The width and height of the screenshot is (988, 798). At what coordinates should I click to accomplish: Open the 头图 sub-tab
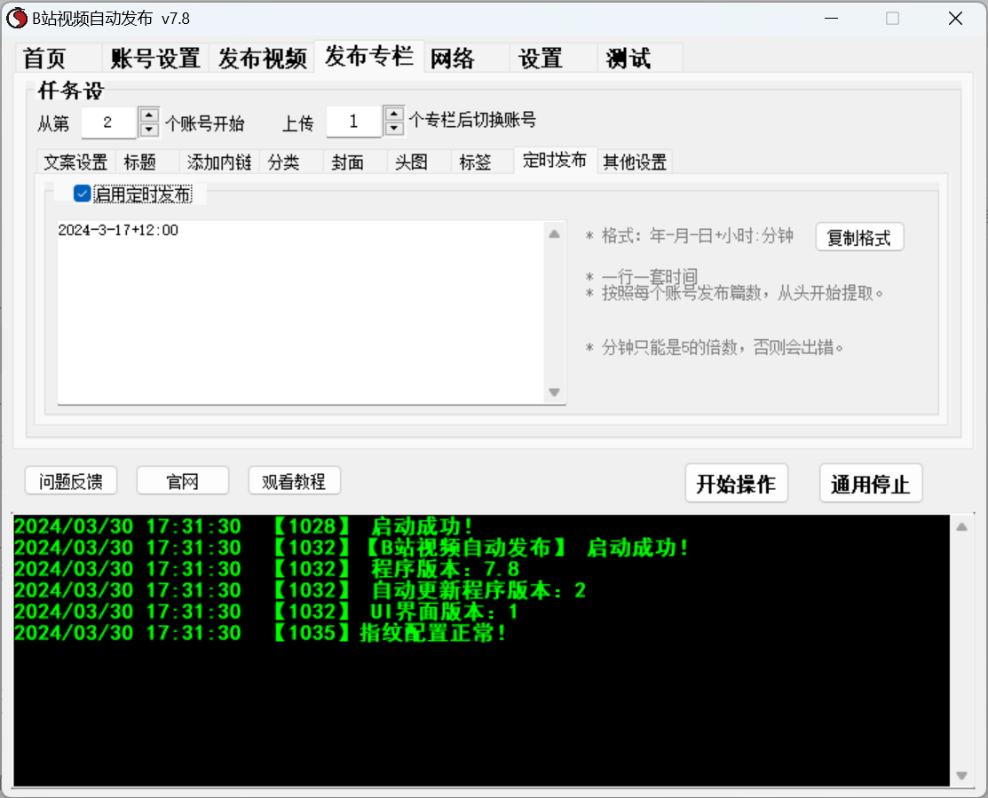pos(418,162)
